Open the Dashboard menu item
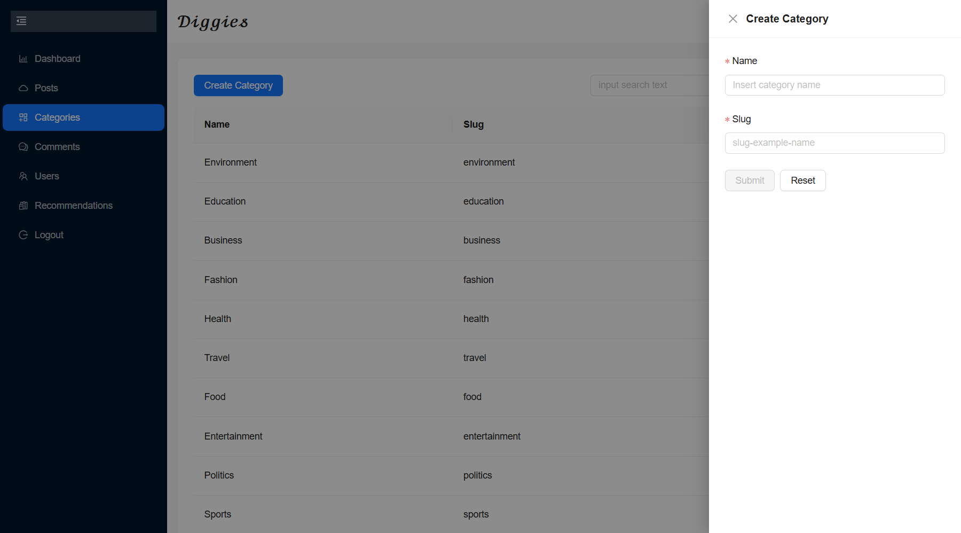961x533 pixels. coord(57,59)
